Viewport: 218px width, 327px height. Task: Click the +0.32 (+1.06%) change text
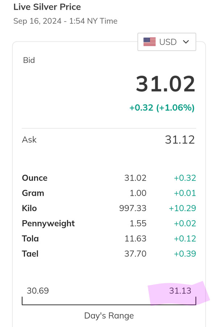point(162,108)
